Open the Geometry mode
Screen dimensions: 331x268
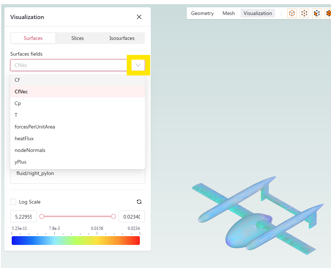click(x=202, y=13)
